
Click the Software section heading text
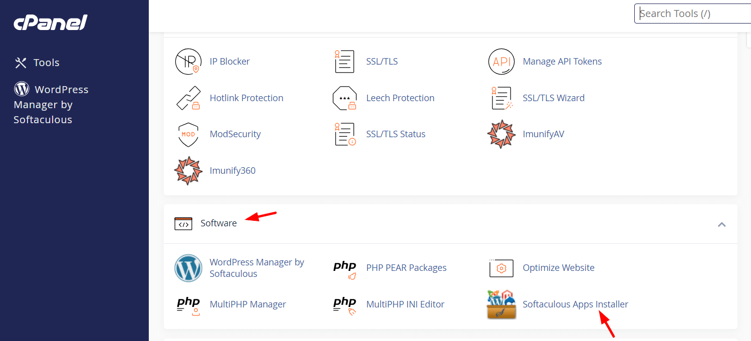(218, 223)
